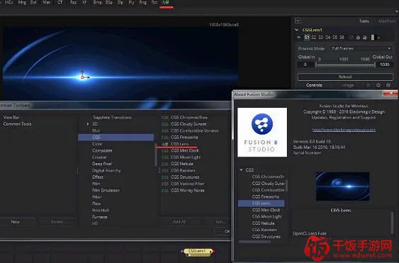
Task: Click the CGS Moon Light tool icon
Action: 165,157
